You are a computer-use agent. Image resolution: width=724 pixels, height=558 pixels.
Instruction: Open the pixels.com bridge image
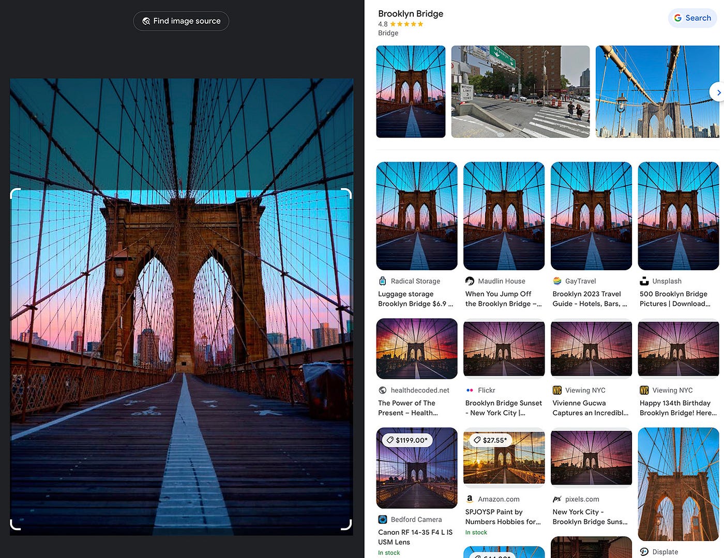click(x=592, y=458)
